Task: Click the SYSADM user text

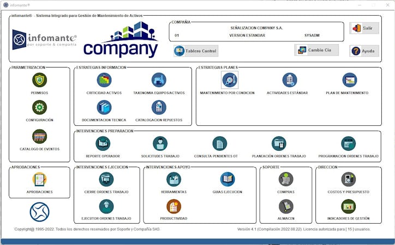Action: [312, 35]
